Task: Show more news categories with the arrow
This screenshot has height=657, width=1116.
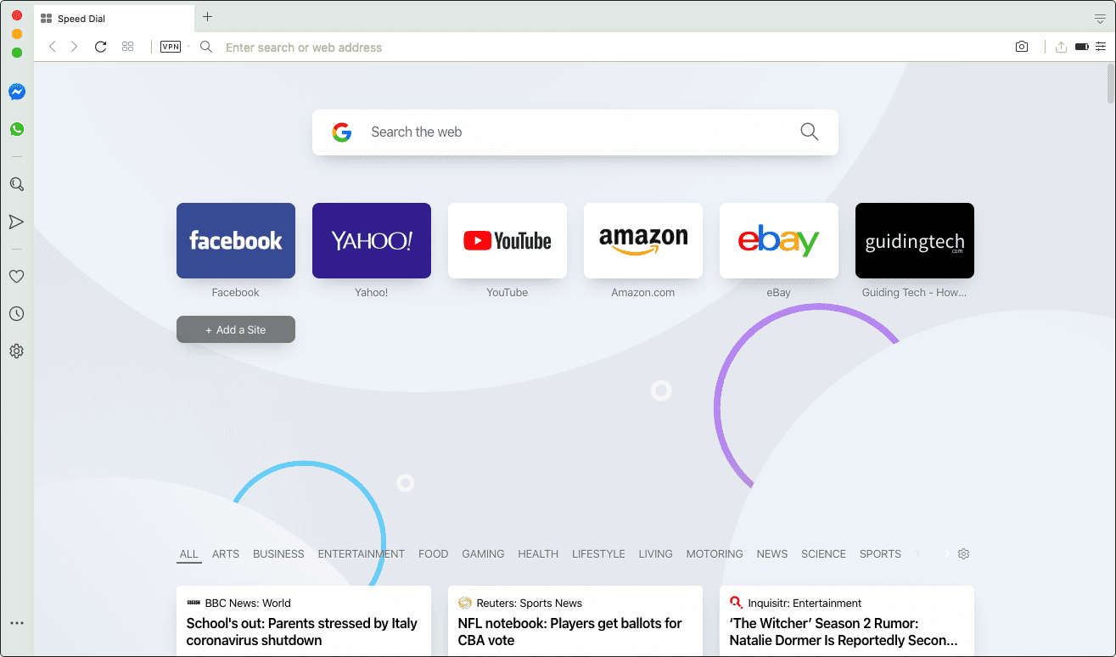Action: click(x=947, y=553)
